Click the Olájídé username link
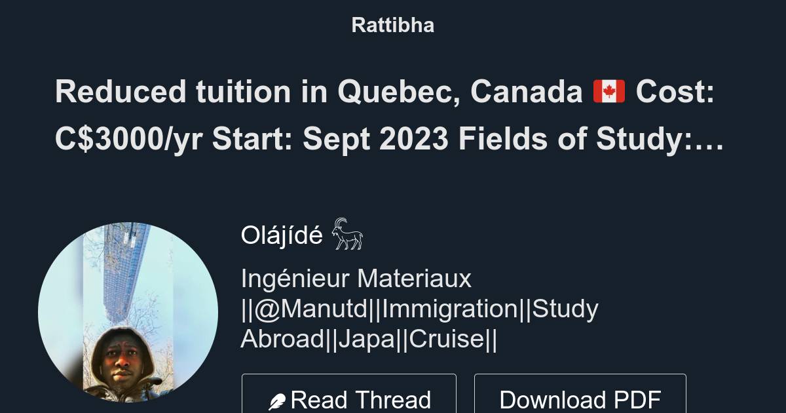Screen dimensions: 786x413 283,235
